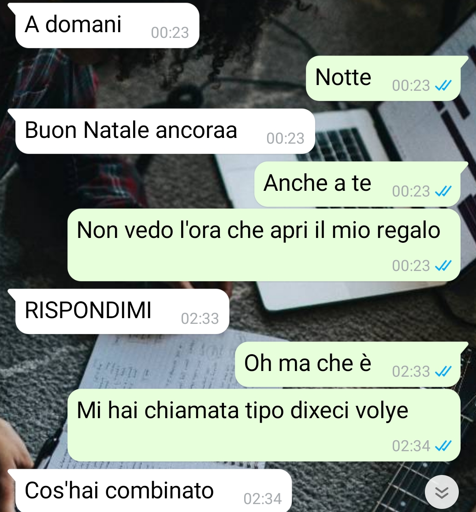Screen dimensions: 476x512
Task: Click the blue read ticks on 'Notte'
Action: [443, 85]
